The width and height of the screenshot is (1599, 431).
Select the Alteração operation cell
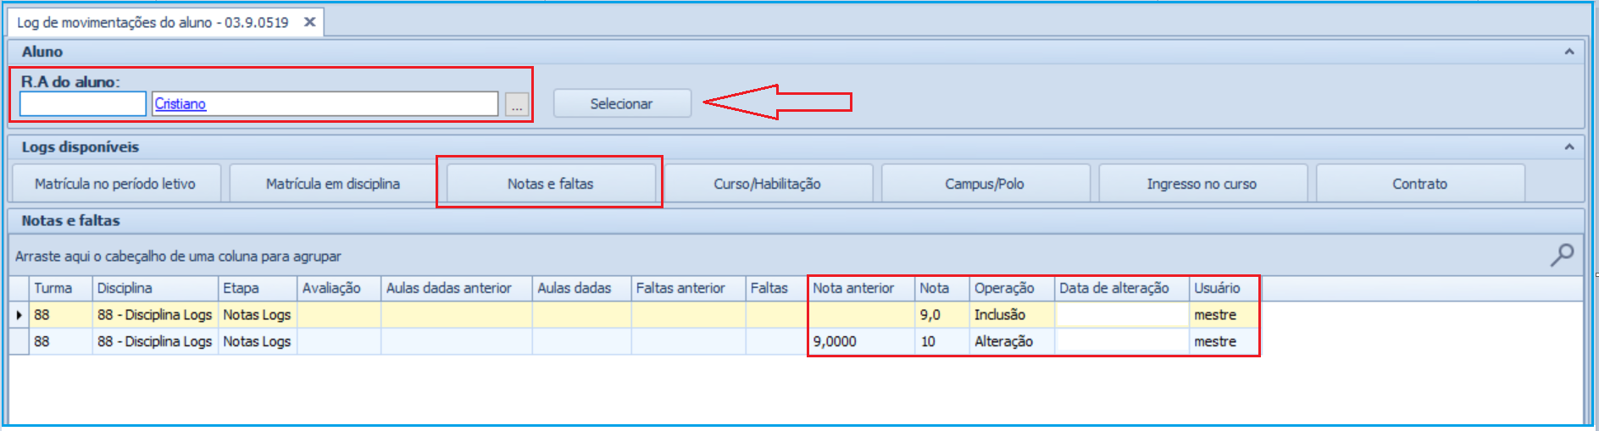pyautogui.click(x=1012, y=341)
